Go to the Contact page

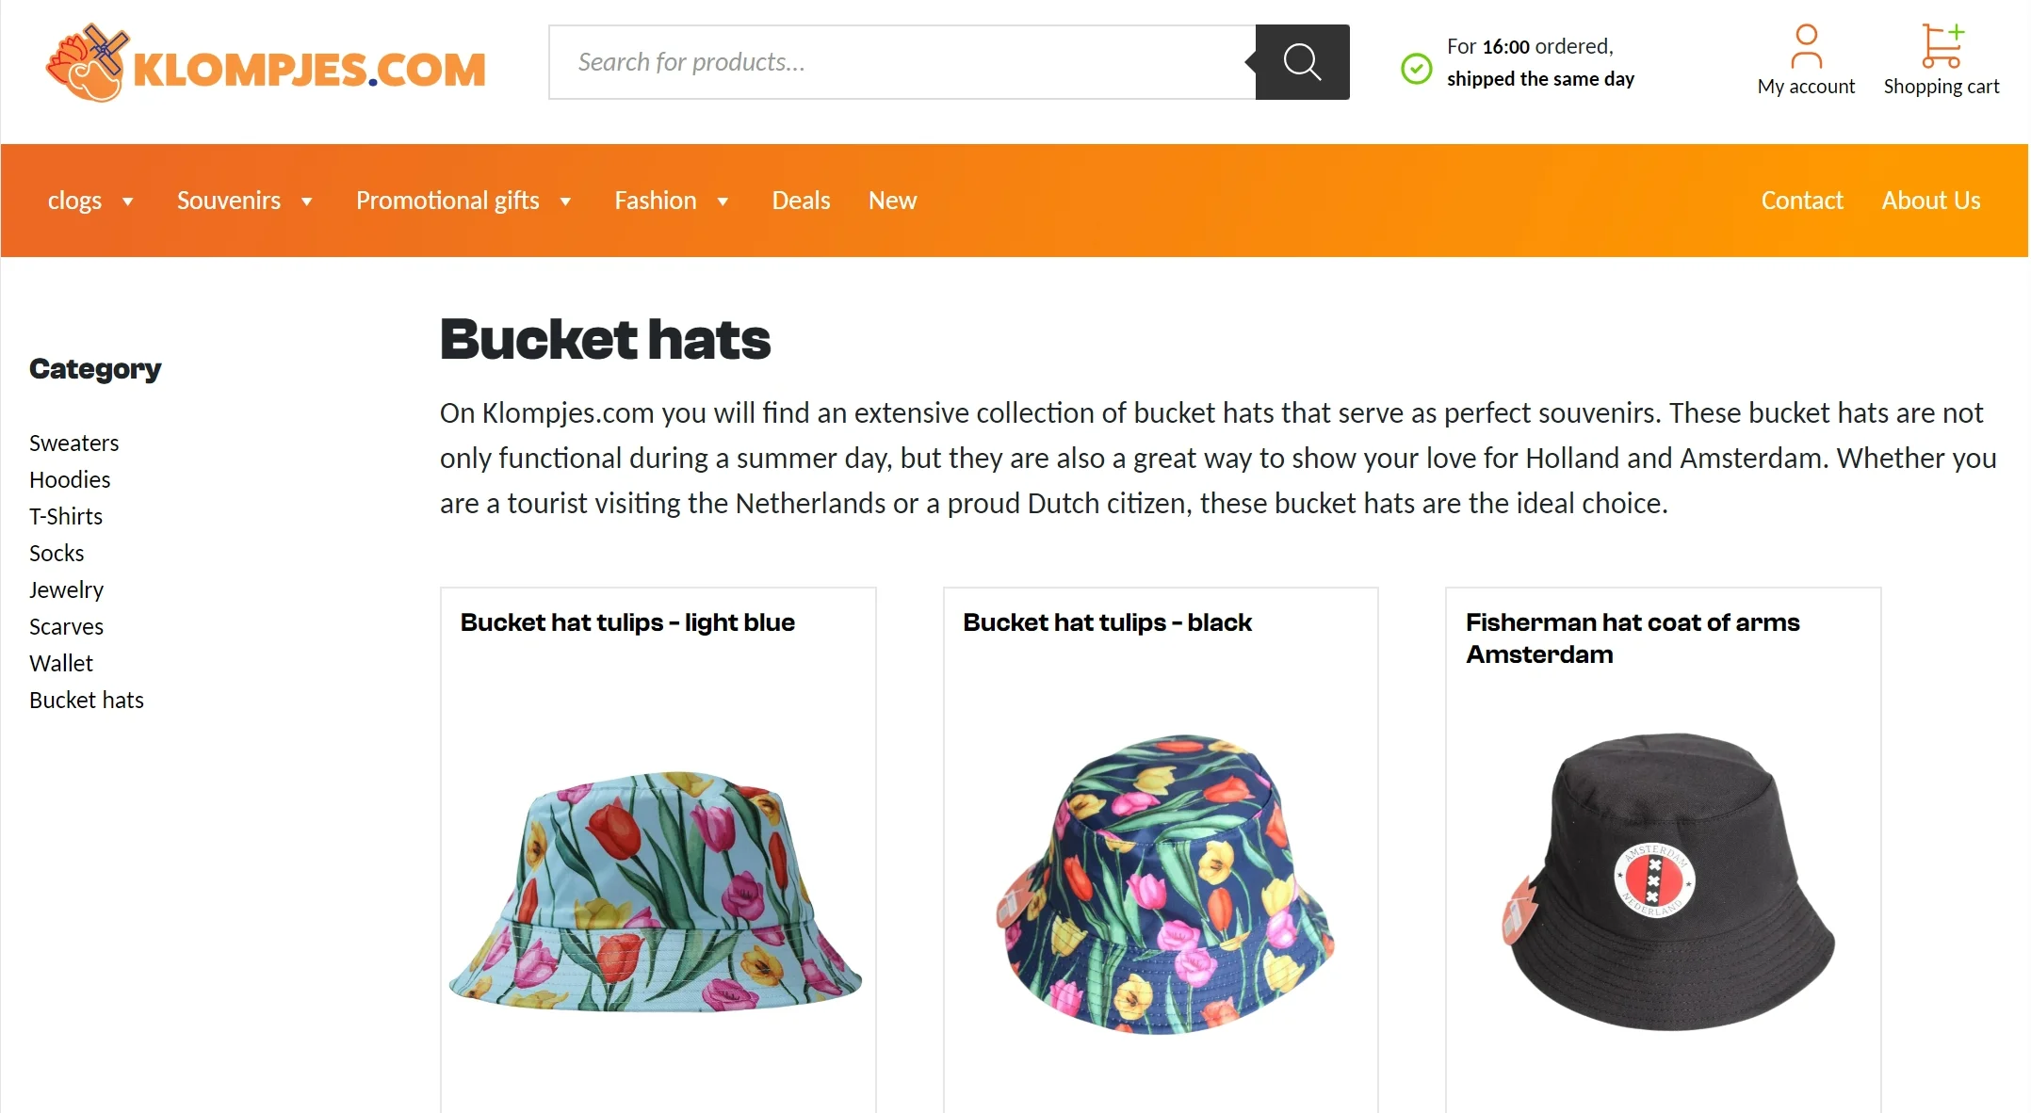pos(1801,201)
